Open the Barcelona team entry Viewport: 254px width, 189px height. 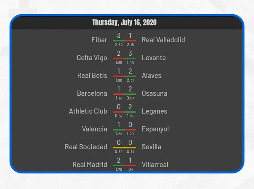coord(92,93)
